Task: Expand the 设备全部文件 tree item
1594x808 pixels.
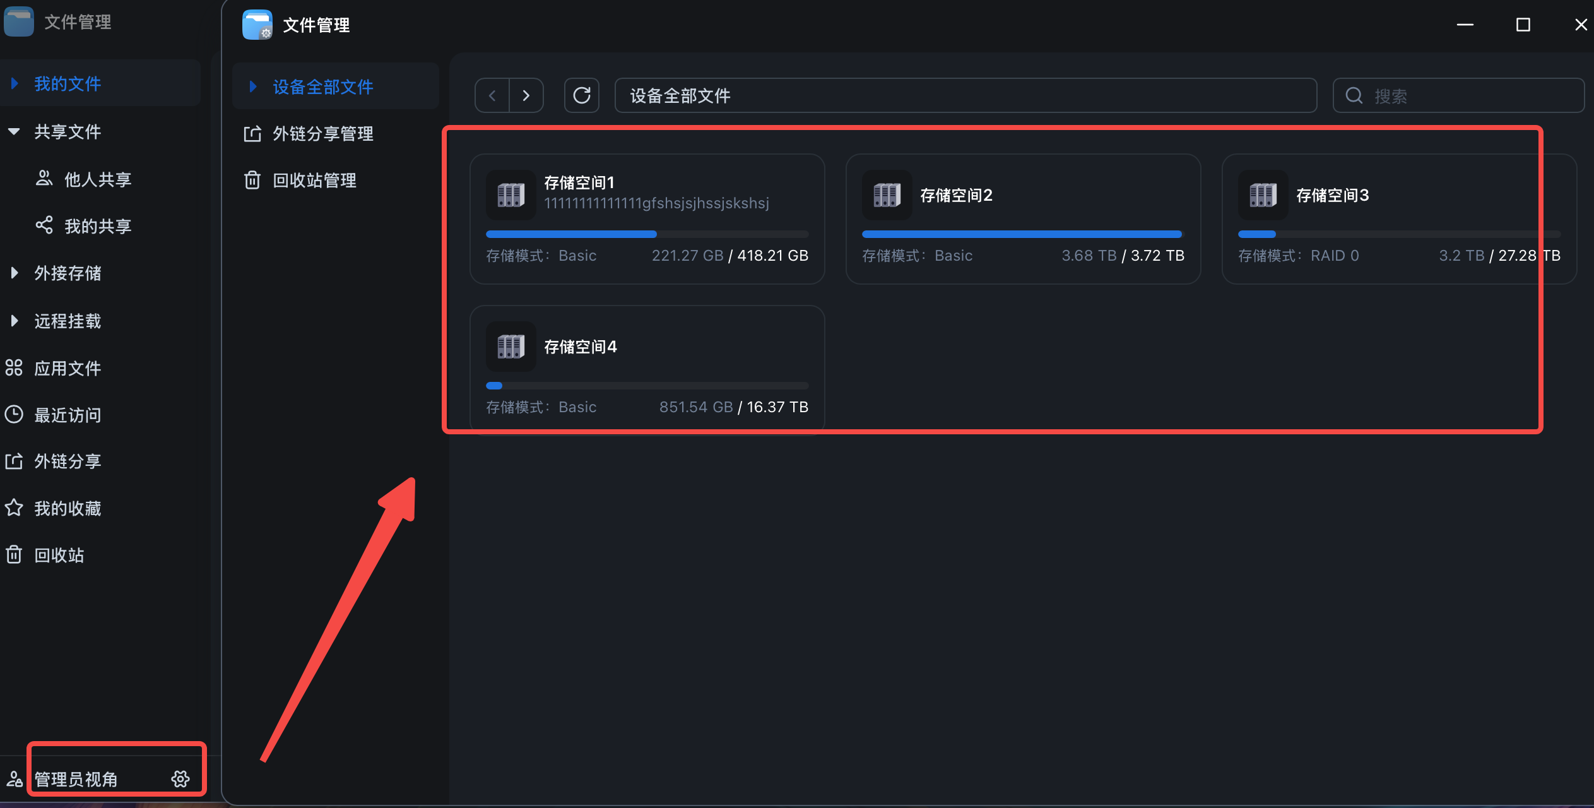Action: (252, 86)
